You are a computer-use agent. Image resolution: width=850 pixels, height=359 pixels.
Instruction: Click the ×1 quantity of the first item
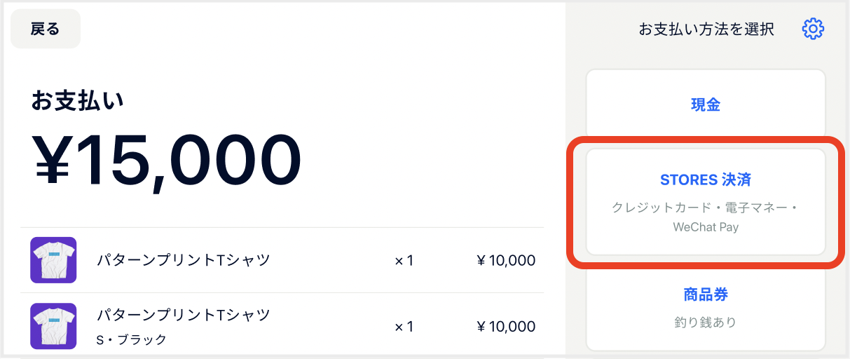404,261
